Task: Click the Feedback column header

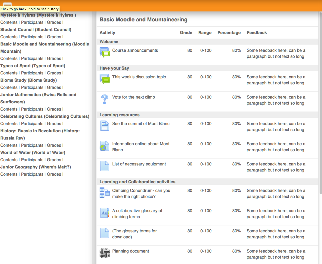Action: coord(257,33)
